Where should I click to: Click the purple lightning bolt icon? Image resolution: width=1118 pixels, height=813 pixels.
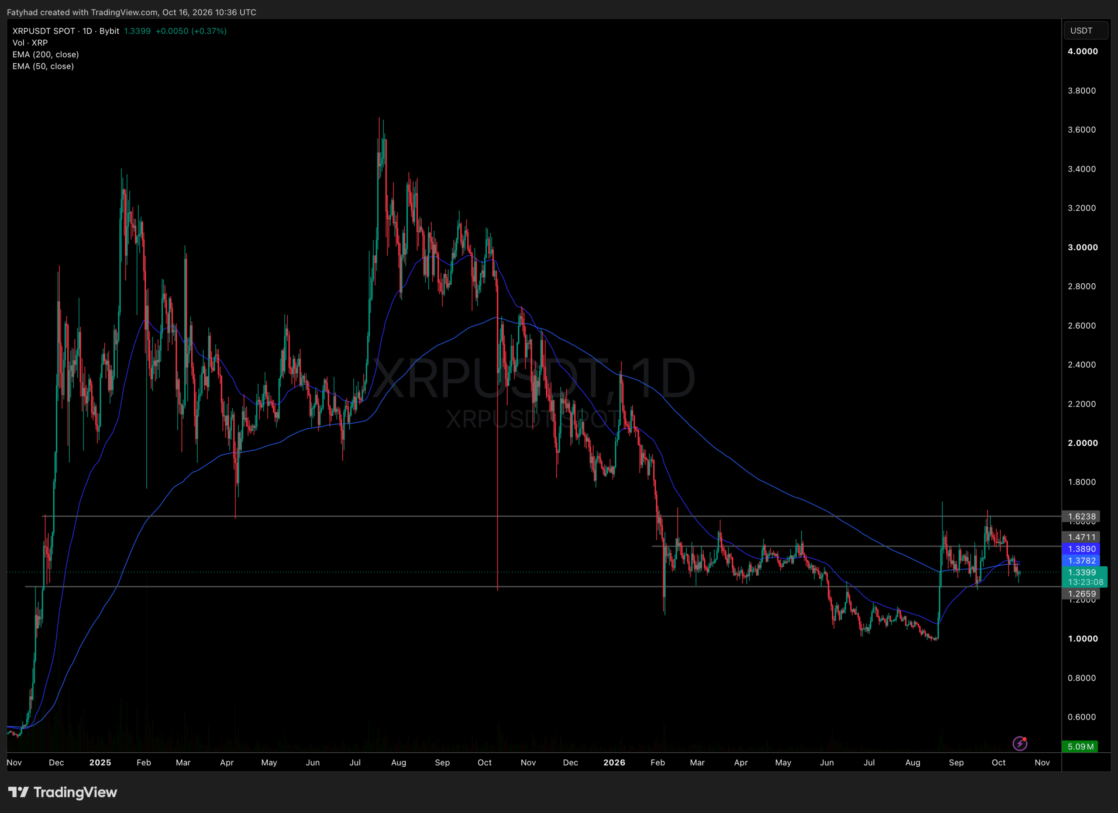tap(1020, 744)
